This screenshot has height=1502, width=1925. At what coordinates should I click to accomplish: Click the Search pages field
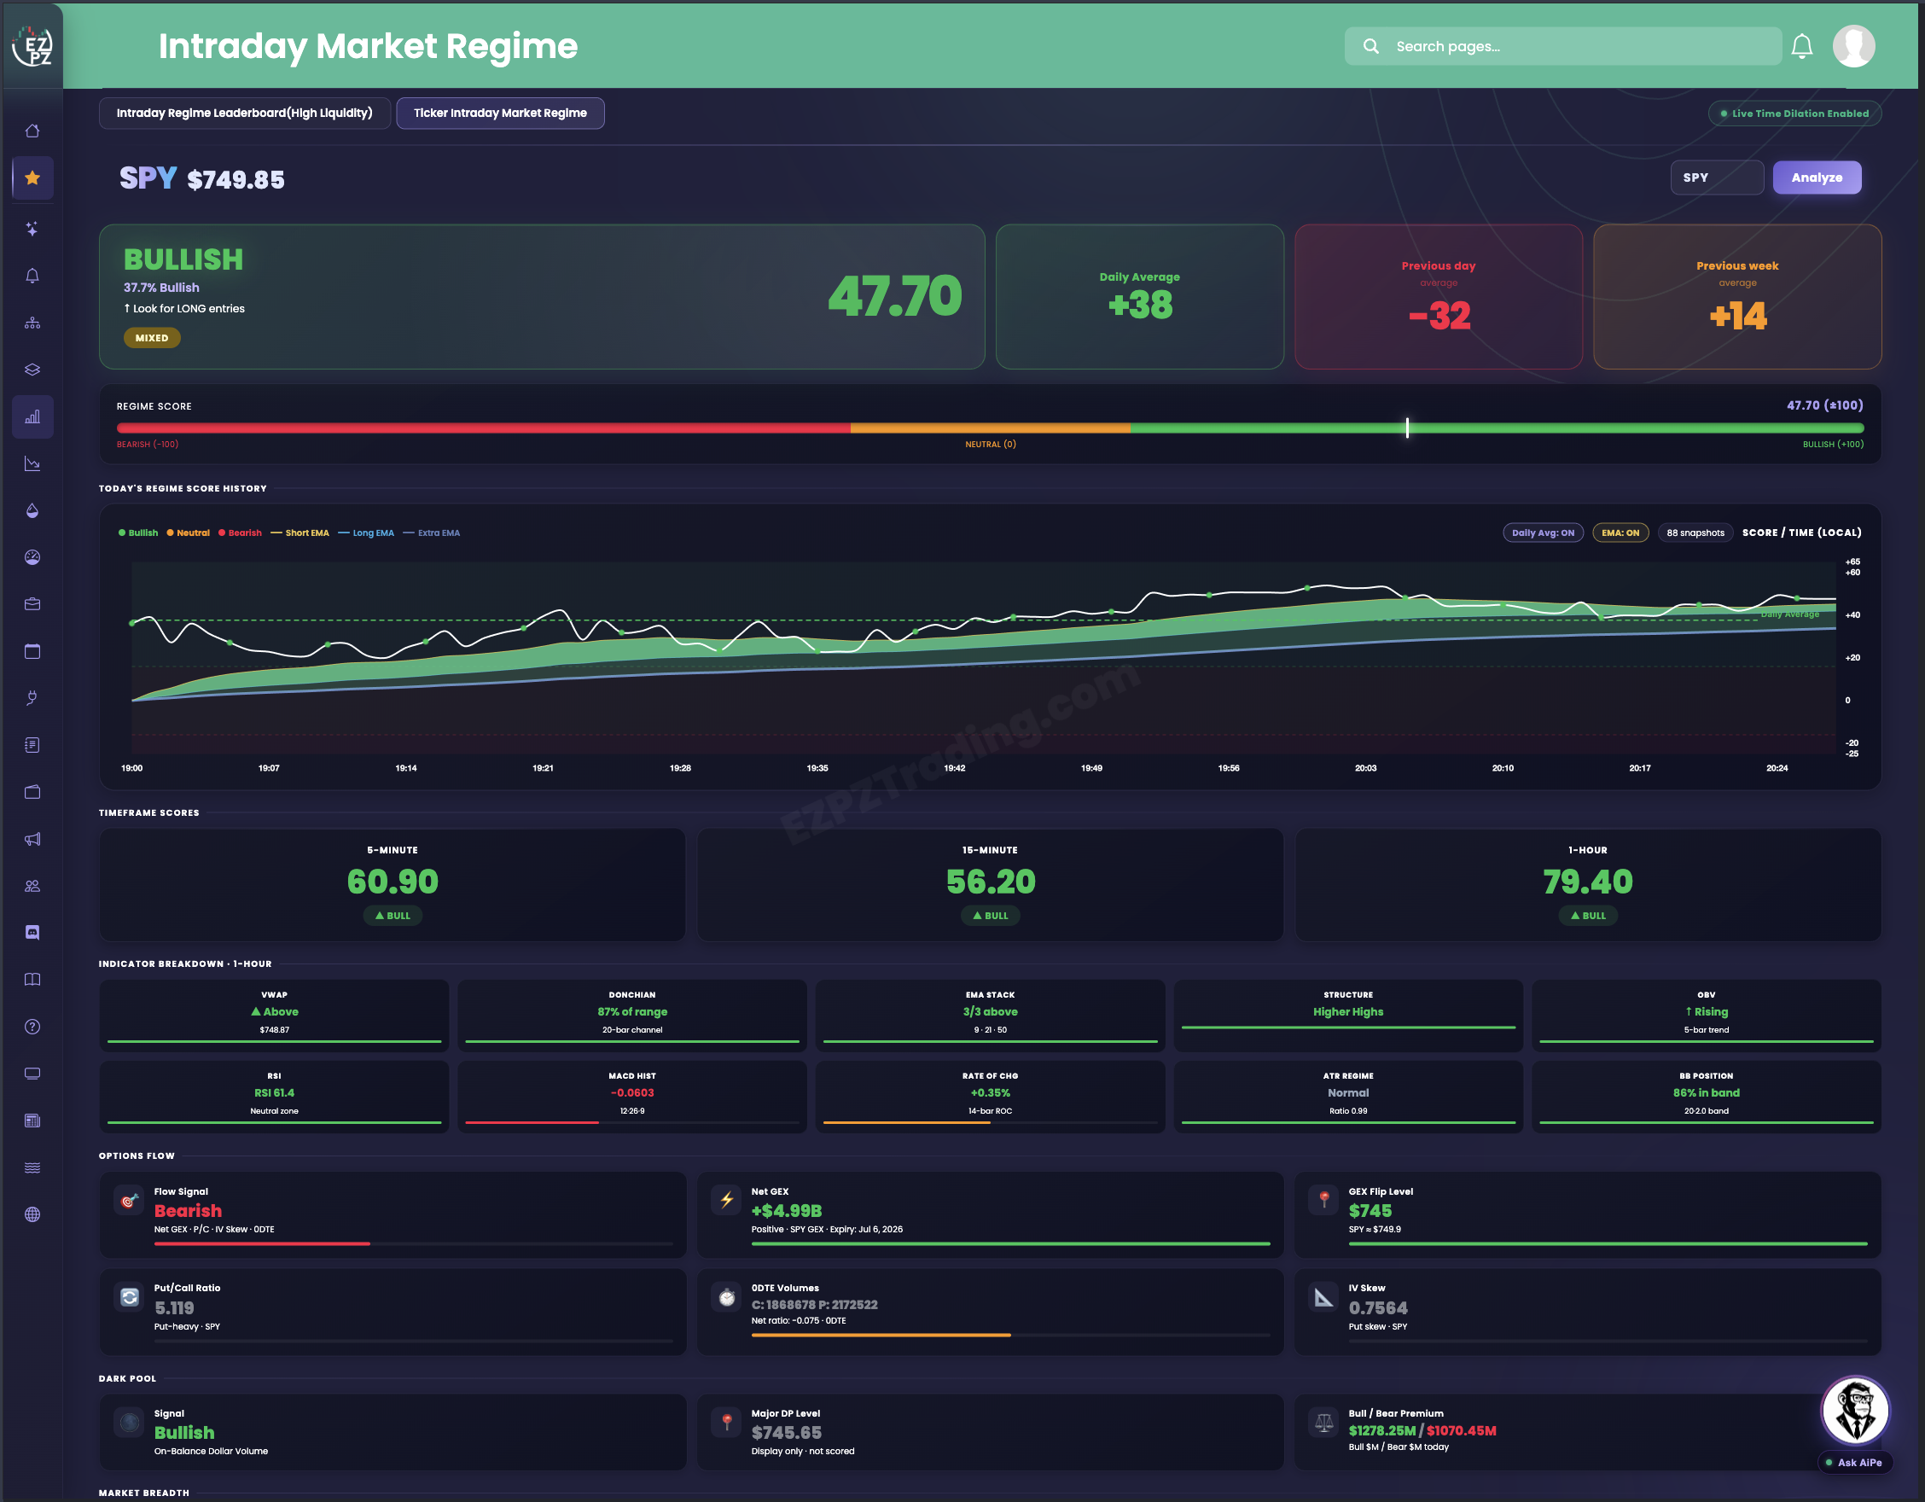click(1562, 46)
